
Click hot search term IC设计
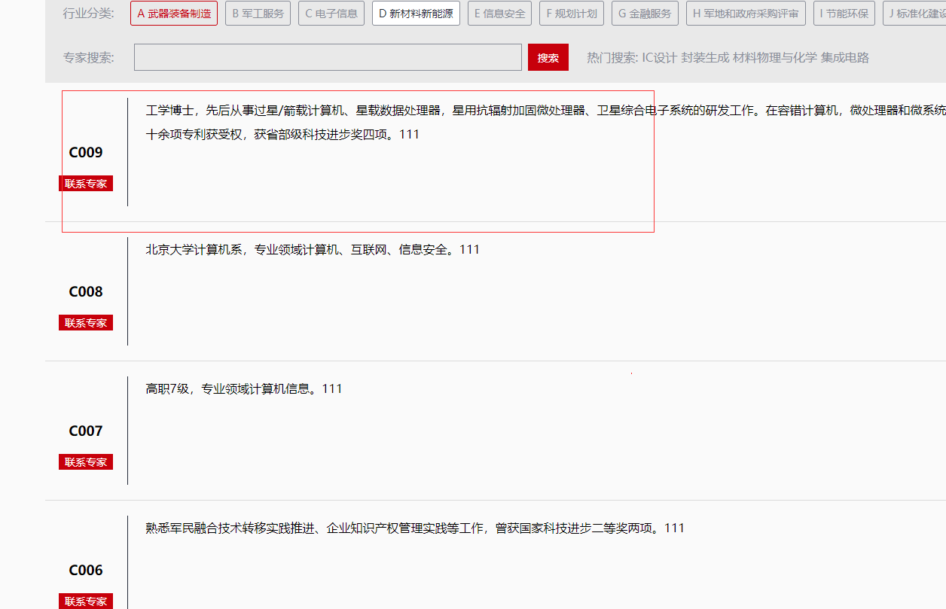(x=659, y=57)
